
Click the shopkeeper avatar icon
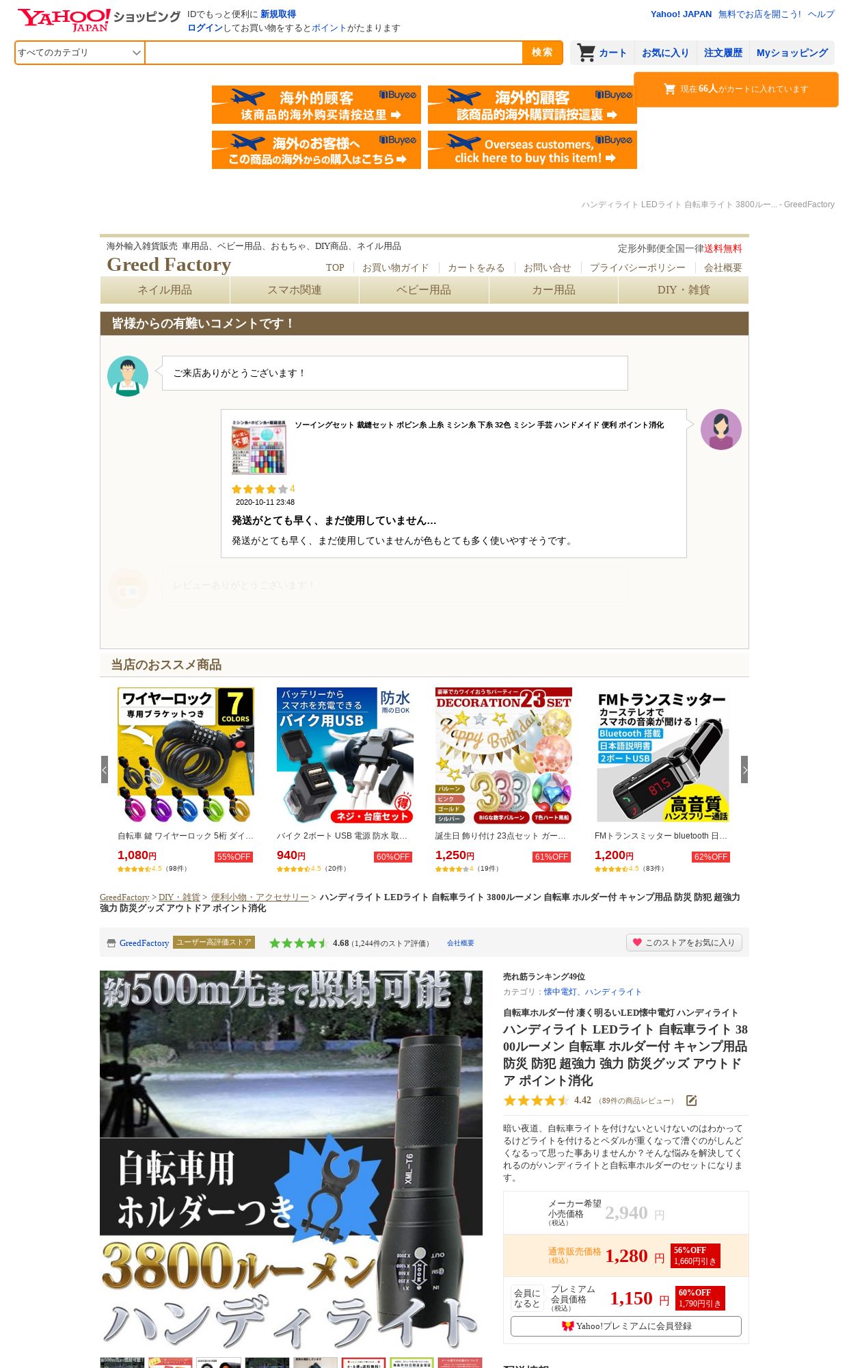click(128, 376)
